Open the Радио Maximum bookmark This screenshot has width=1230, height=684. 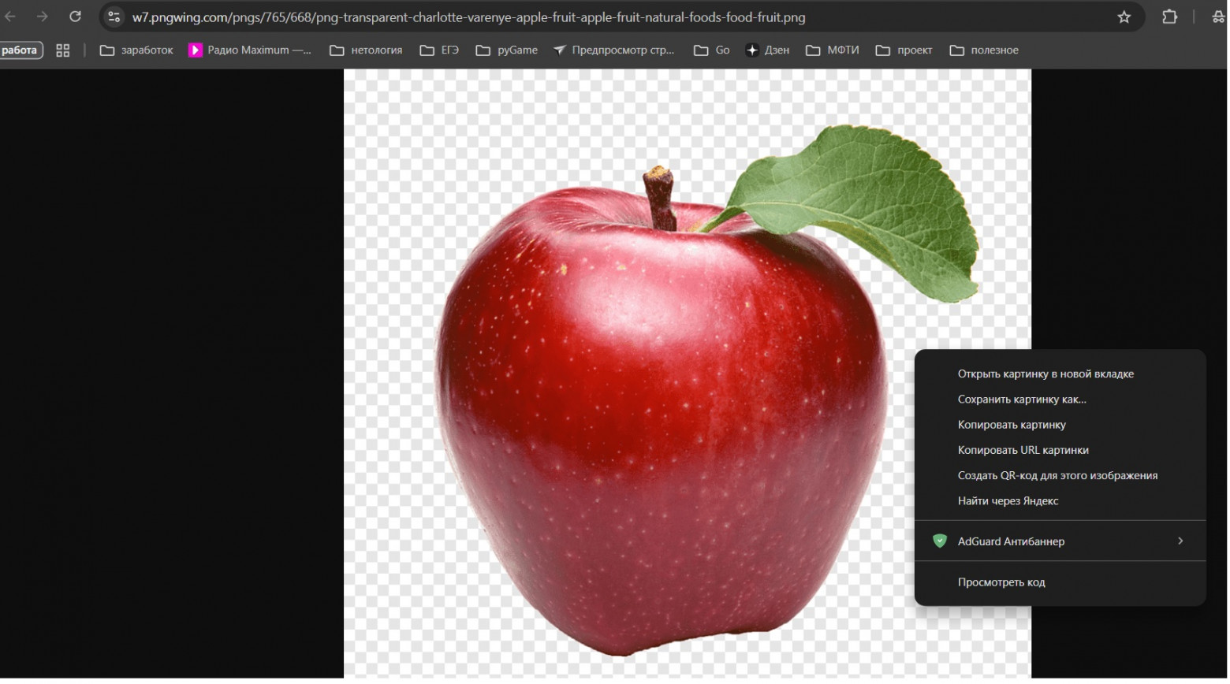pyautogui.click(x=250, y=50)
